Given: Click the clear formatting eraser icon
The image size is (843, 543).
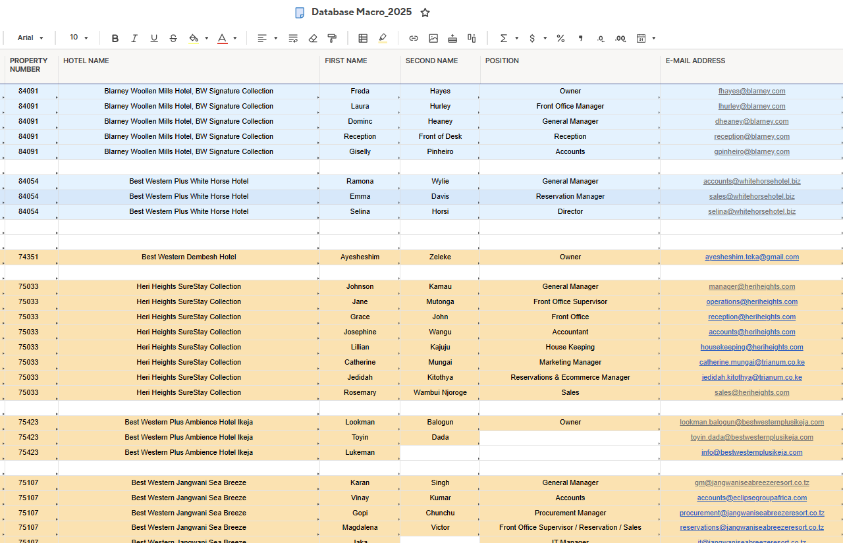Looking at the screenshot, I should 313,38.
